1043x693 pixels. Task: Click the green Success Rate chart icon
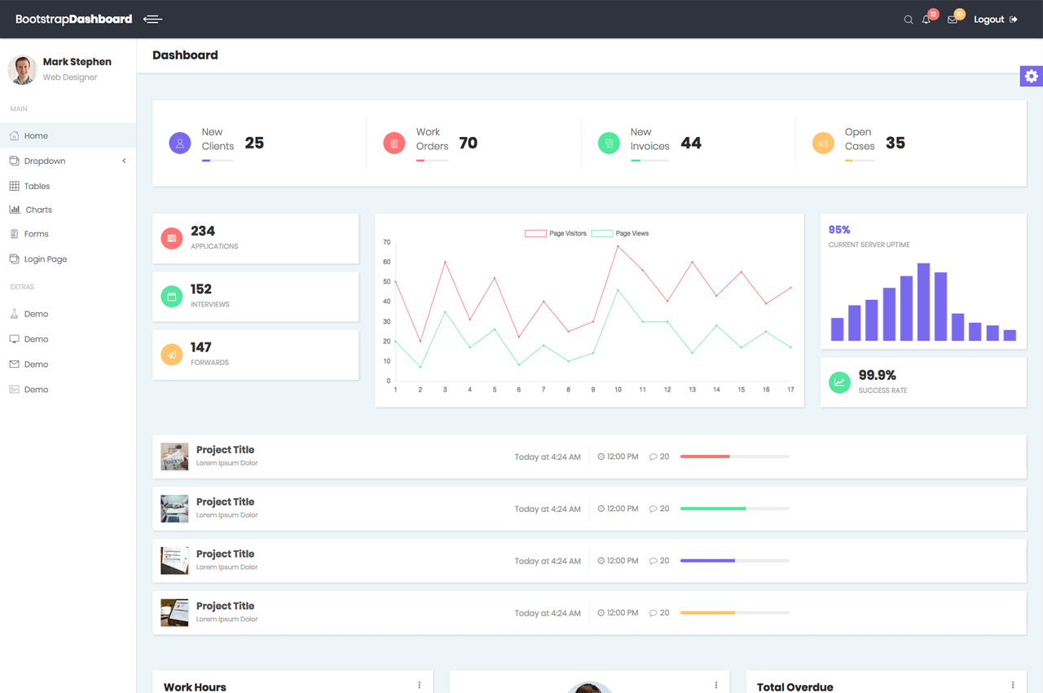pyautogui.click(x=839, y=382)
